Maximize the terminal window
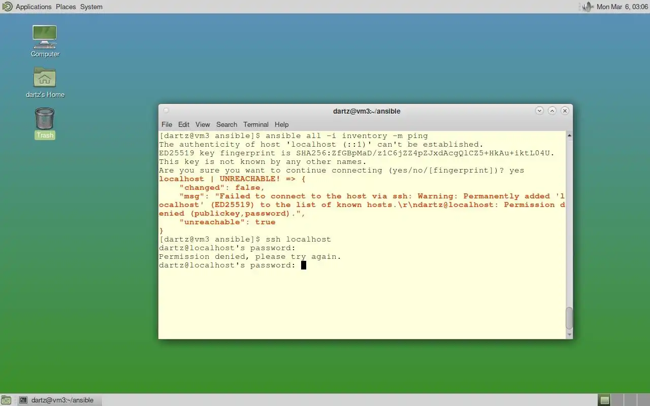Image resolution: width=650 pixels, height=406 pixels. coord(552,111)
